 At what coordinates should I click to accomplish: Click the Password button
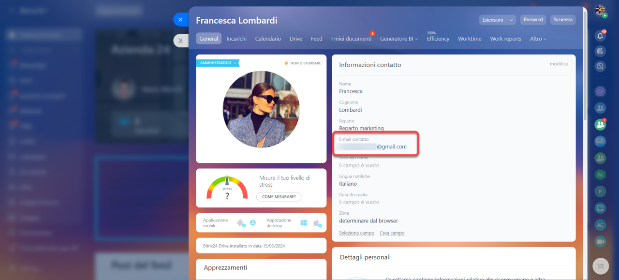tap(533, 20)
